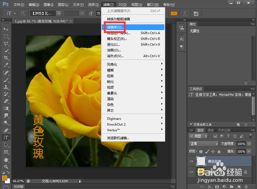
Task: Delete layer using trash icon in Layers panel
Action: 246,187
